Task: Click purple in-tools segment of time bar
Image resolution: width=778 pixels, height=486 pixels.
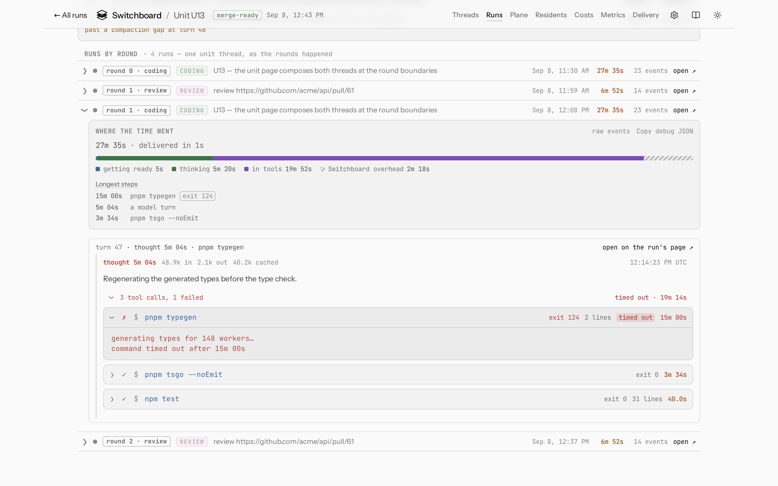Action: pos(428,158)
